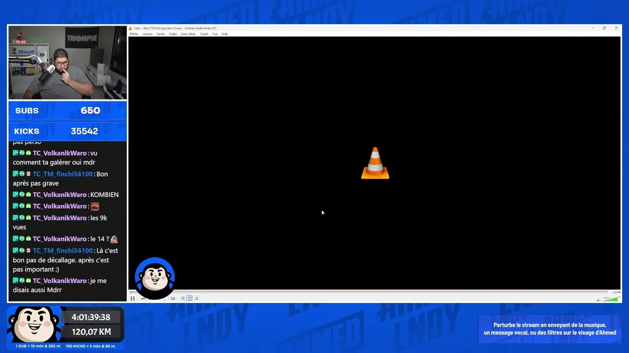629x353 pixels.
Task: Toggle the shuffle random button
Action: click(197, 299)
